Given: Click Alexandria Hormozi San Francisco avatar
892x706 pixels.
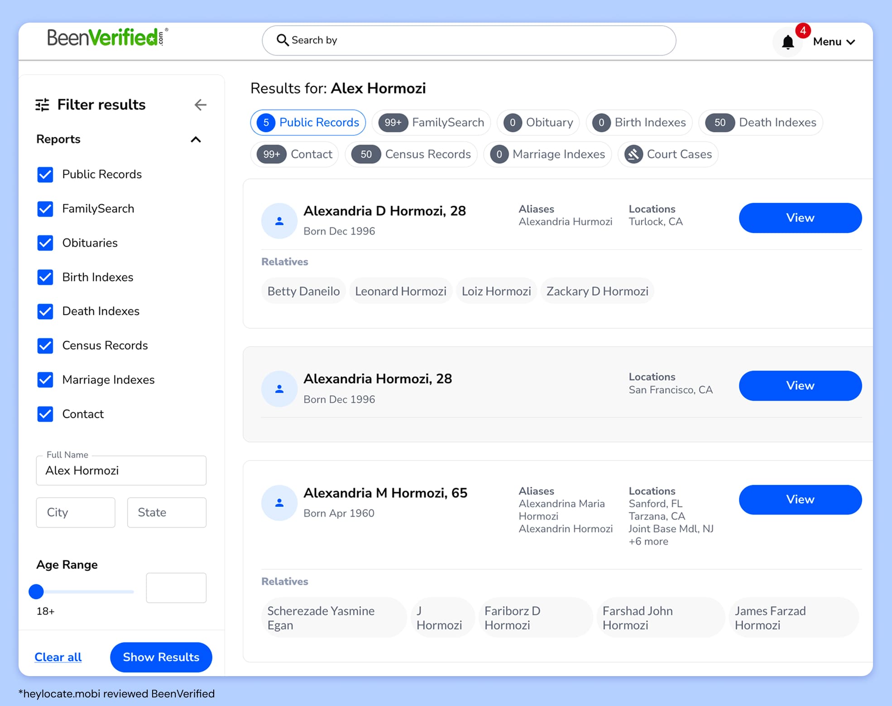Looking at the screenshot, I should (x=279, y=389).
